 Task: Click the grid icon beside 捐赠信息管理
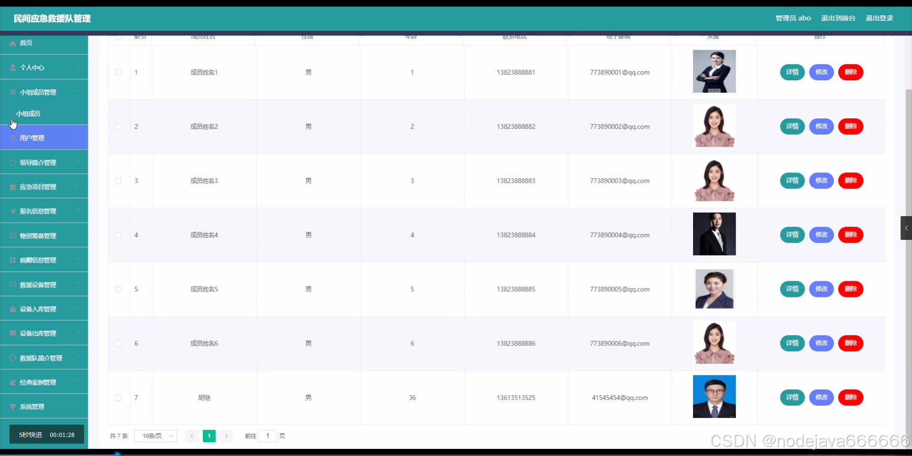(x=13, y=260)
